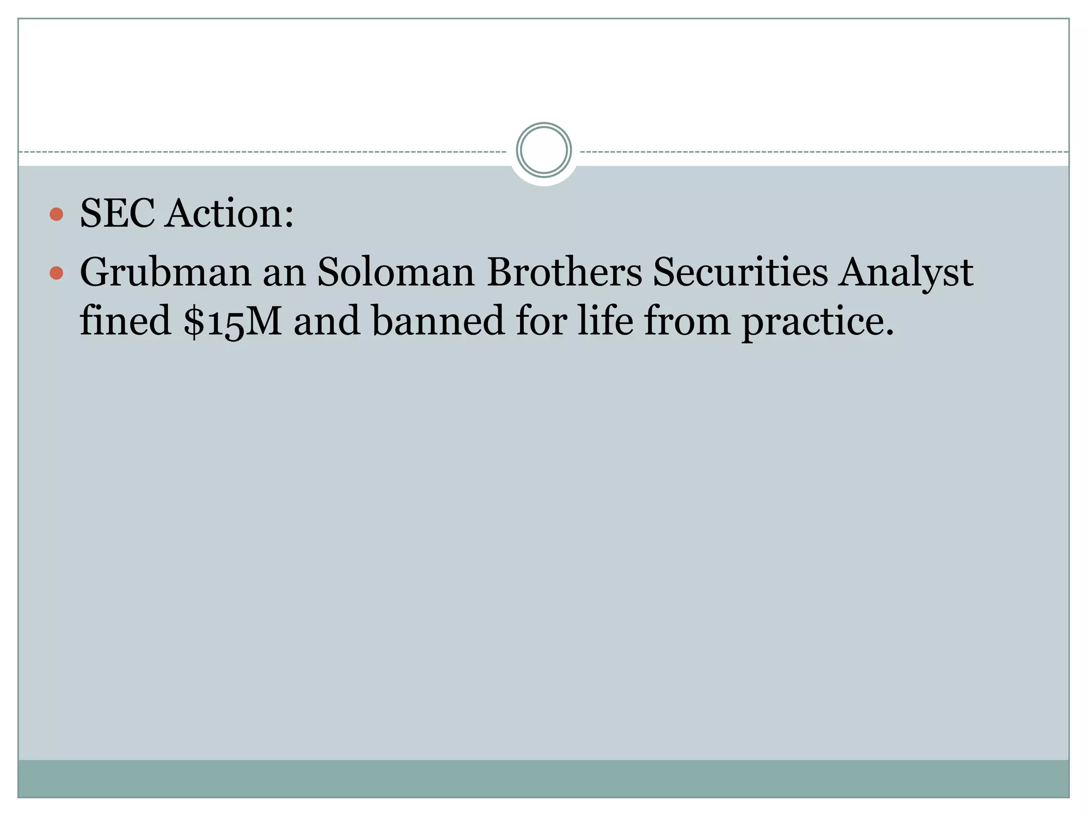Screen dimensions: 1088x816
Task: Click the word "Brothers"
Action: pyautogui.click(x=564, y=272)
